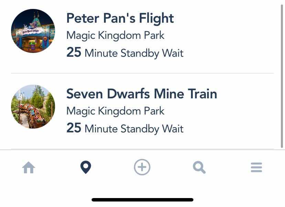Tap the plus circle icon
285x207 pixels.
[142, 168]
